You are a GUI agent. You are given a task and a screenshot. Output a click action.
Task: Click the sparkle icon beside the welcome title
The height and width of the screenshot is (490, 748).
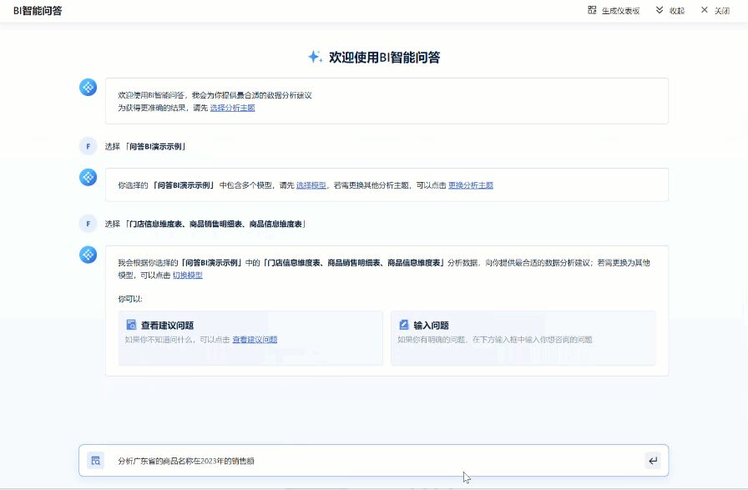(x=315, y=57)
